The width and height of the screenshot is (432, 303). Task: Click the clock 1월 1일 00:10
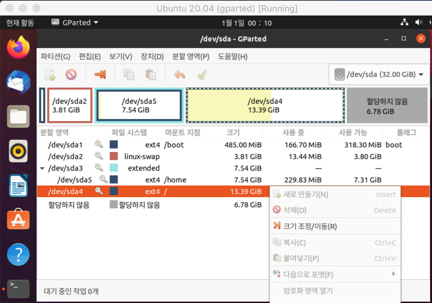[246, 23]
